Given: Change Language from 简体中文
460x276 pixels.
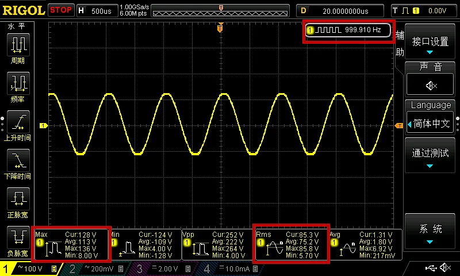Looking at the screenshot, I should coord(430,124).
